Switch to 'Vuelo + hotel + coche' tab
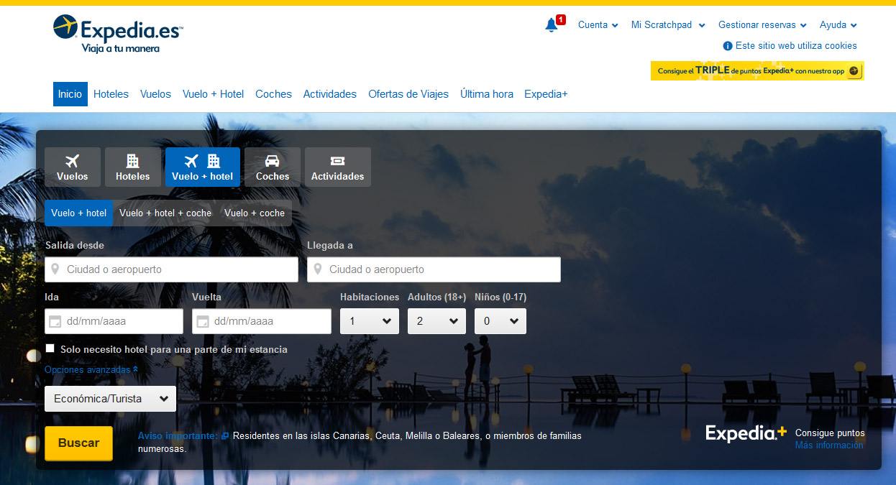The width and height of the screenshot is (896, 485). pyautogui.click(x=165, y=213)
